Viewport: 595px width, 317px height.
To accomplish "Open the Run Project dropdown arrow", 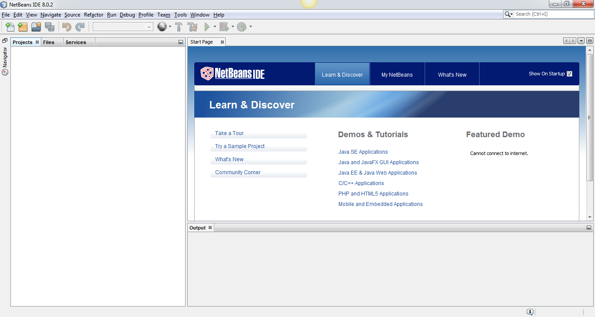I will click(x=215, y=27).
